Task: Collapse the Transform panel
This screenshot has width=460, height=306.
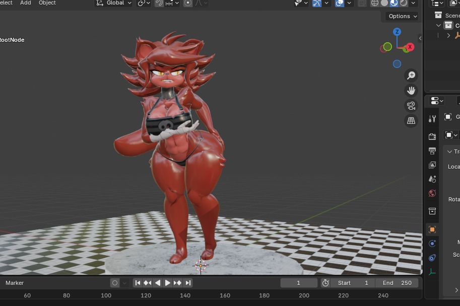Action: pyautogui.click(x=449, y=151)
